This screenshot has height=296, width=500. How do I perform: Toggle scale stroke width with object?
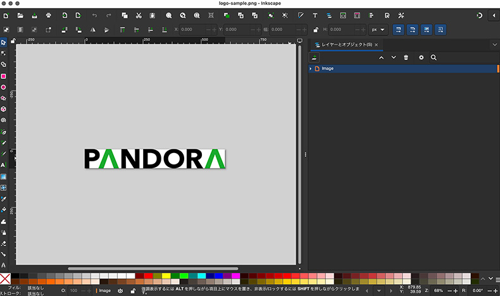coord(399,30)
